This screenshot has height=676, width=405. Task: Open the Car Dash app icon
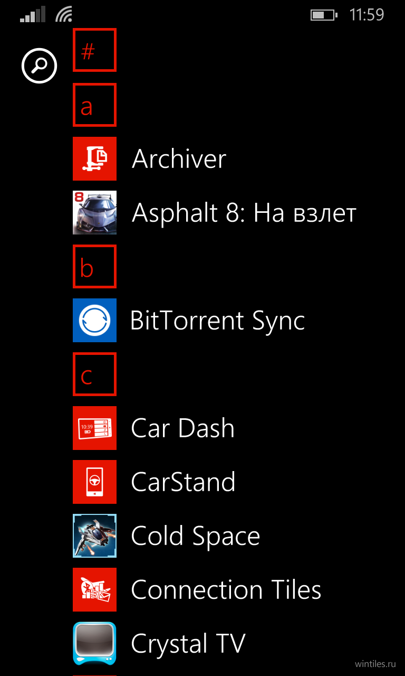click(x=94, y=428)
